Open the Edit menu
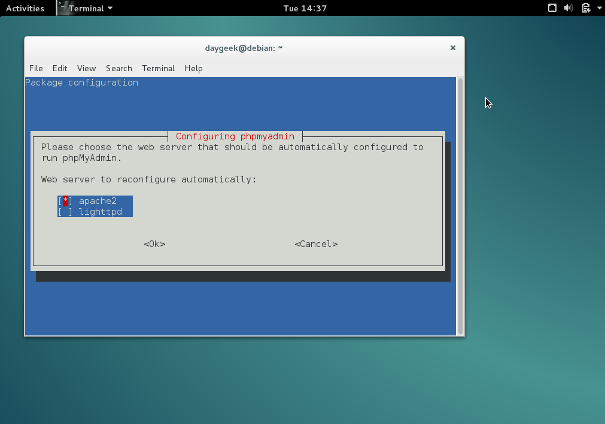Viewport: 605px width, 424px height. pyautogui.click(x=60, y=68)
